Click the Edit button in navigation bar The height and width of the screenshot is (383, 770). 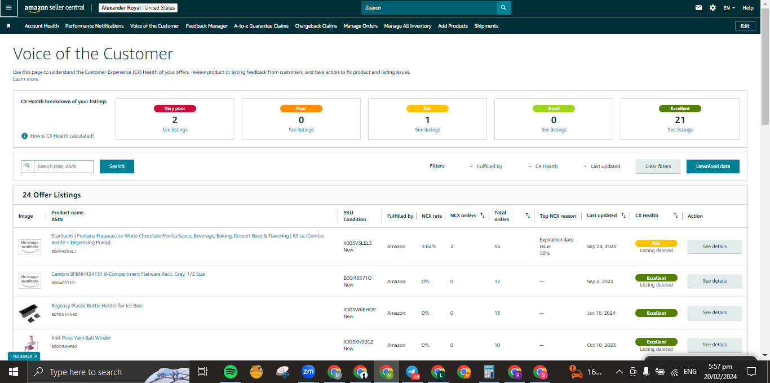[x=745, y=26]
